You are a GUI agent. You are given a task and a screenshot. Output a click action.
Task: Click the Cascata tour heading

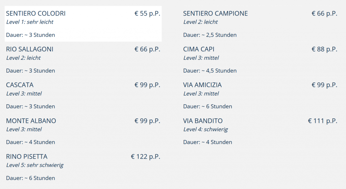(20, 85)
